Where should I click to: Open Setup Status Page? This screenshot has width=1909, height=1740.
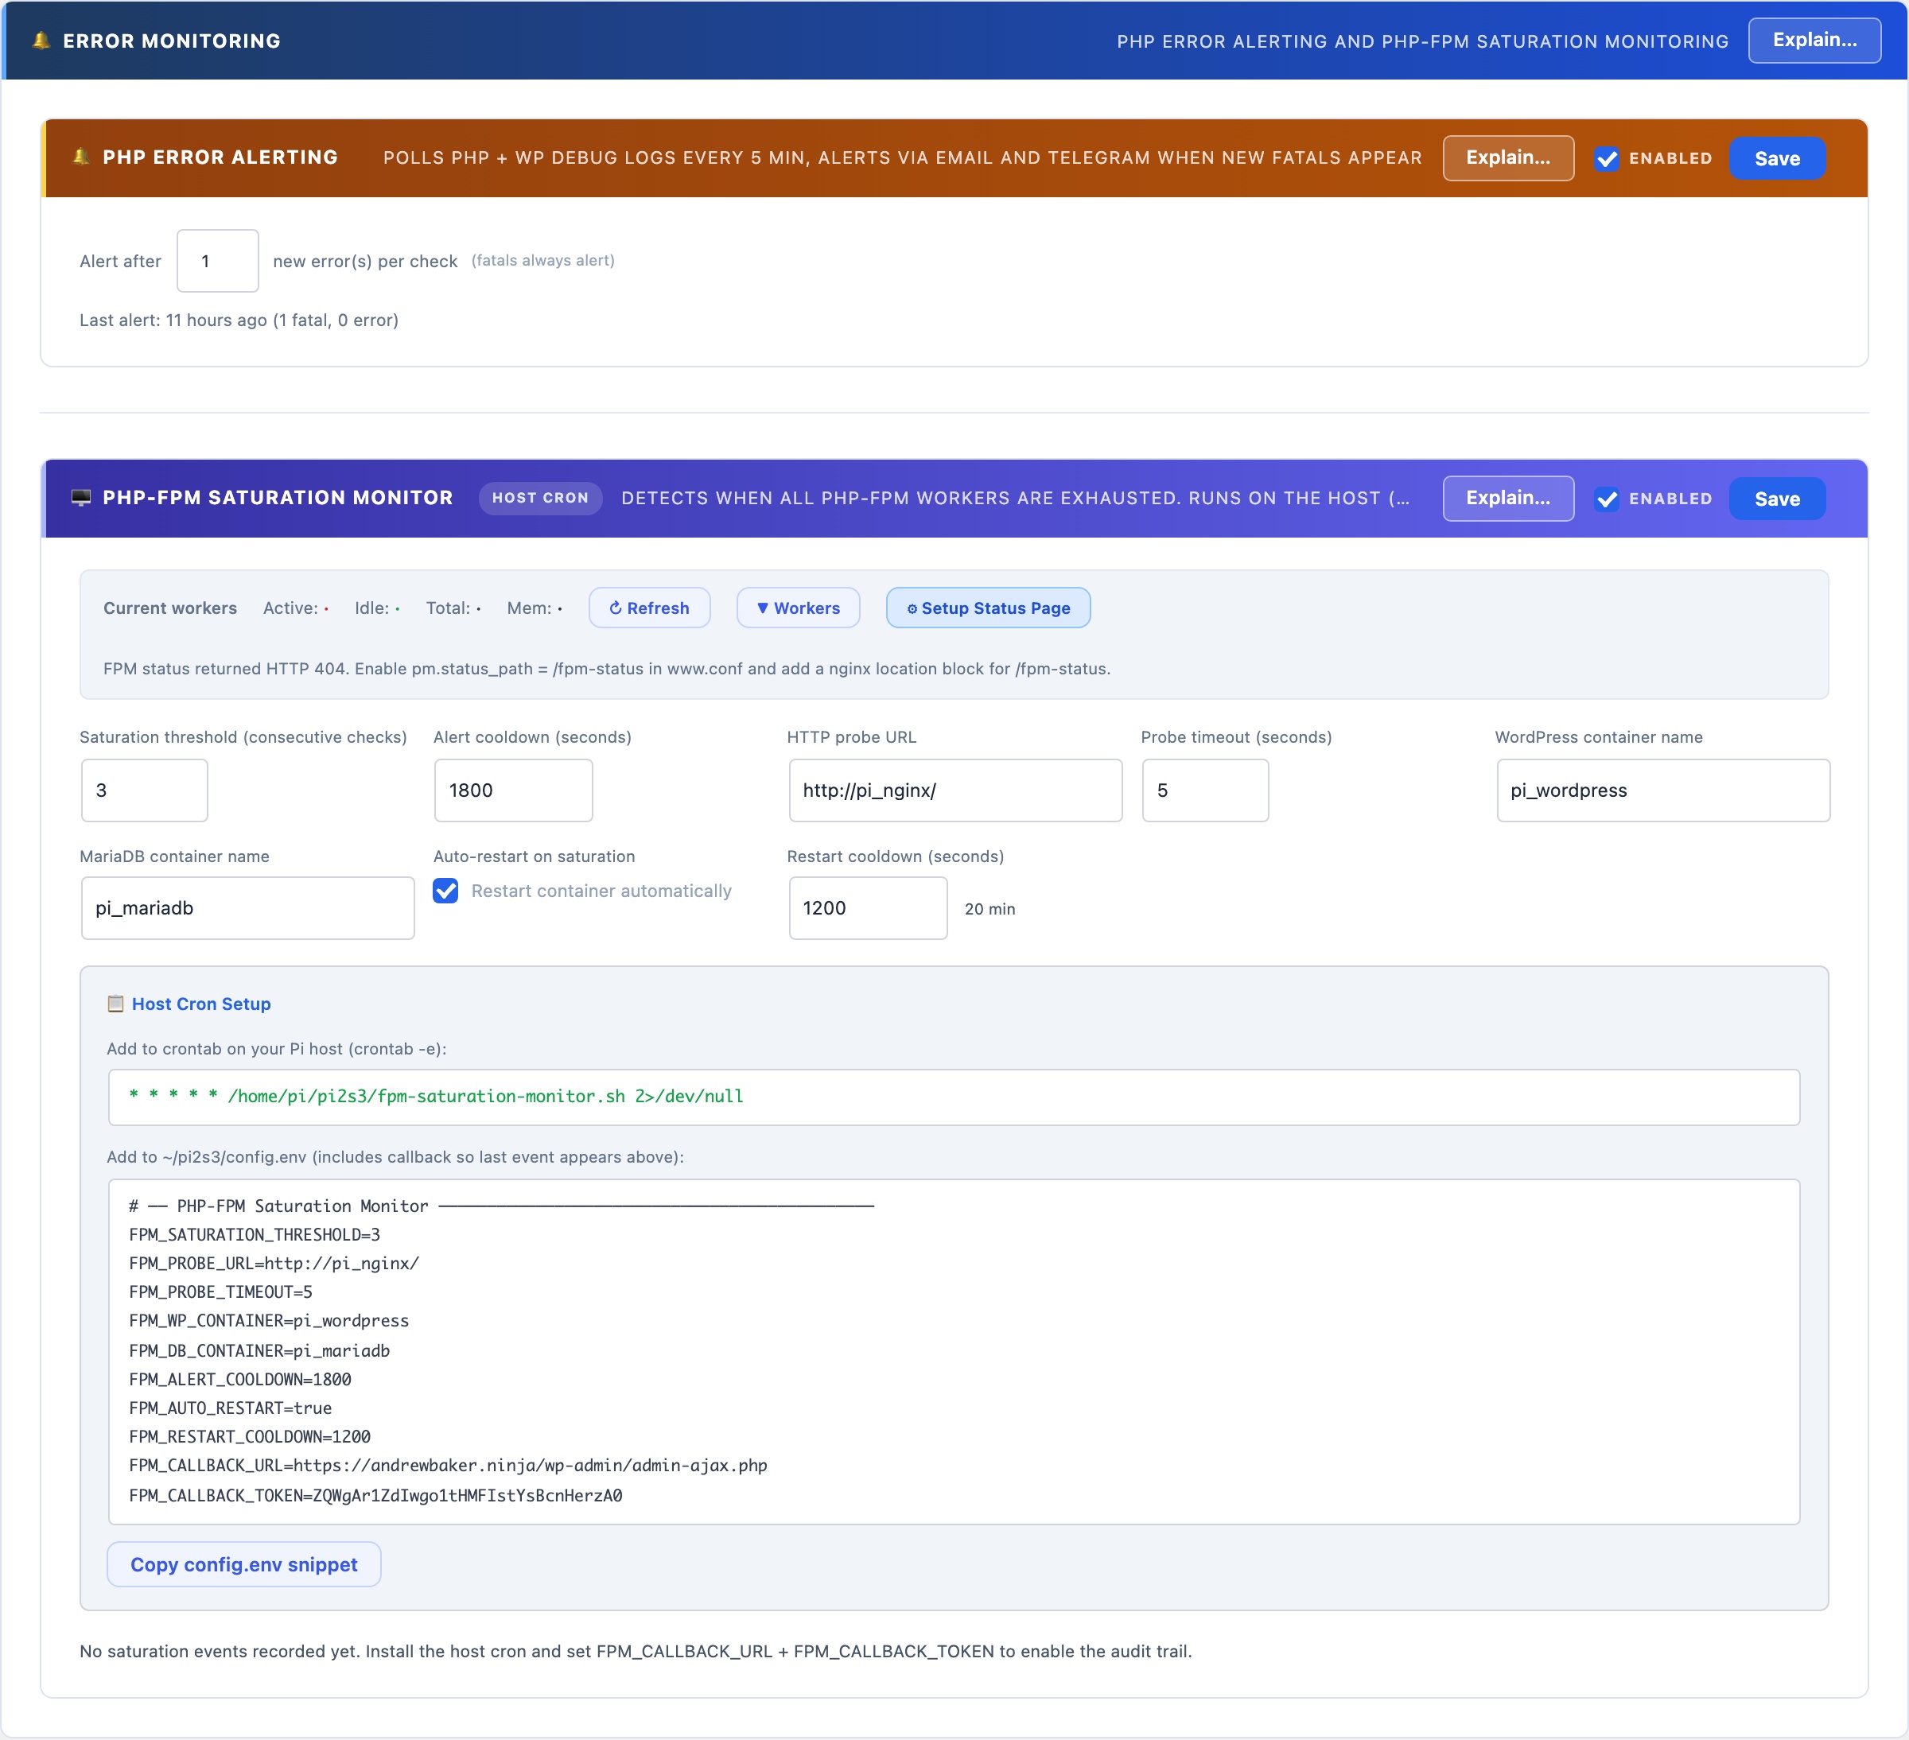point(989,608)
